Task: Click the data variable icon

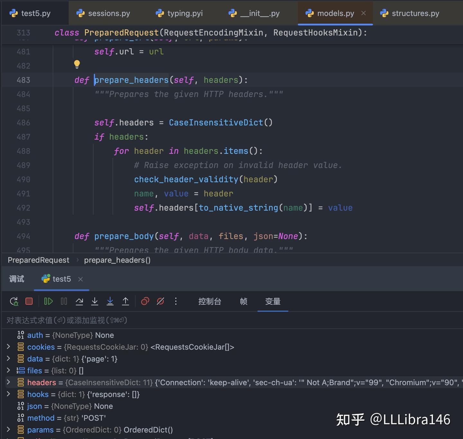Action: click(21, 359)
